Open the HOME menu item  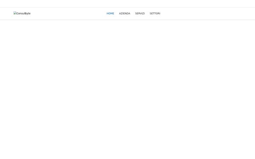pyautogui.click(x=110, y=13)
